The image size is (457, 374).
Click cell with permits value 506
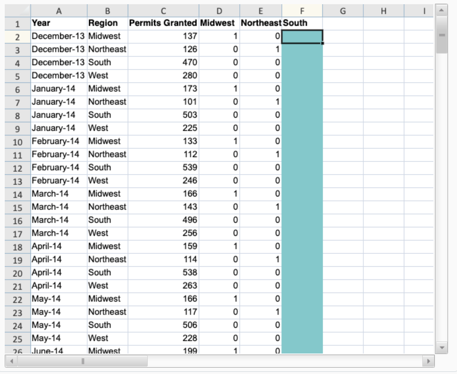click(x=163, y=325)
